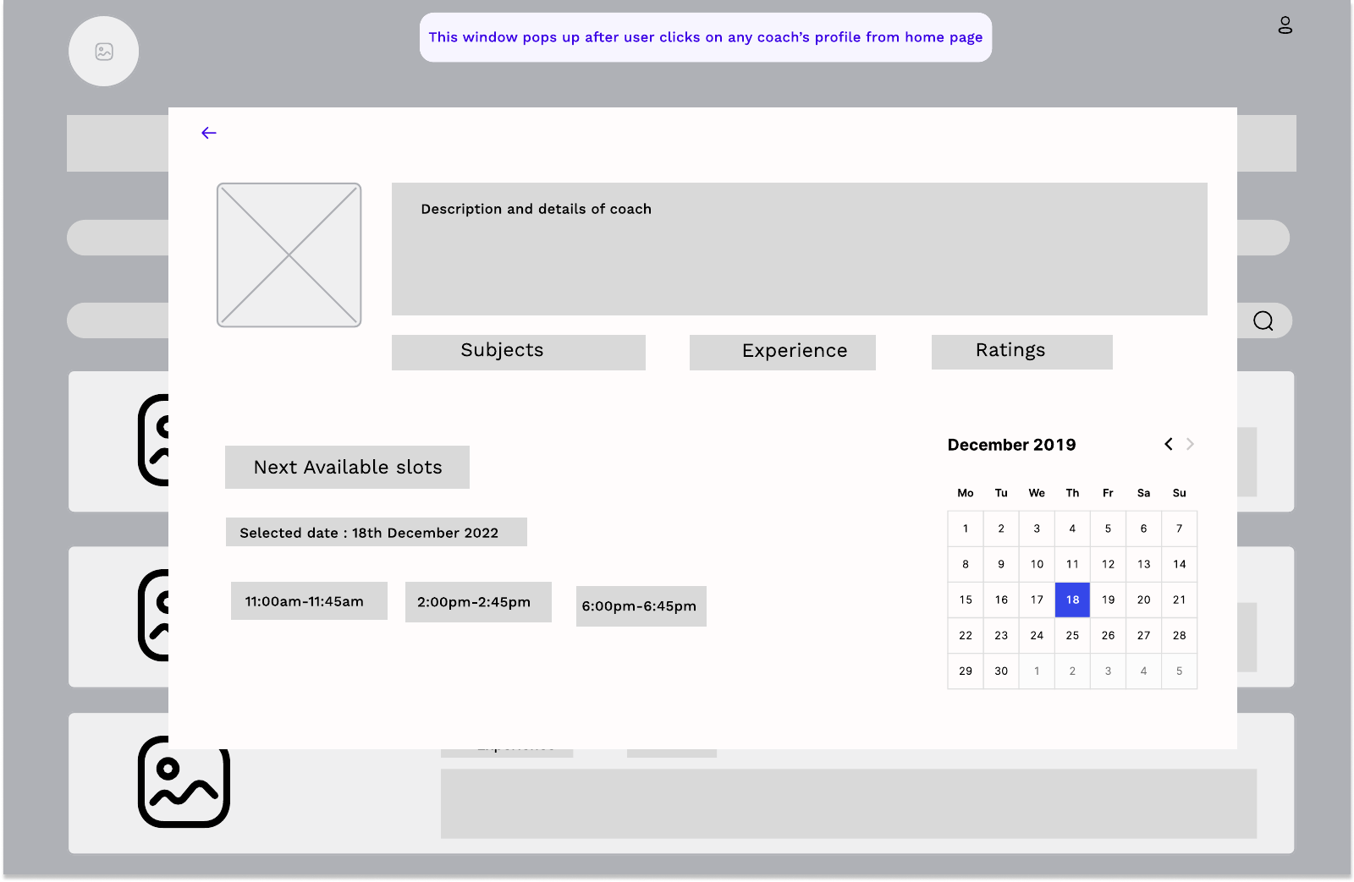This screenshot has width=1354, height=882.
Task: Select December 16 in calendar
Action: point(1001,600)
